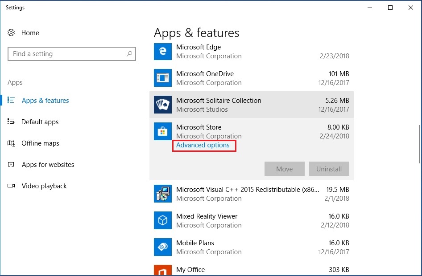Click the search magnifier icon
This screenshot has width=422, height=276.
click(x=129, y=54)
